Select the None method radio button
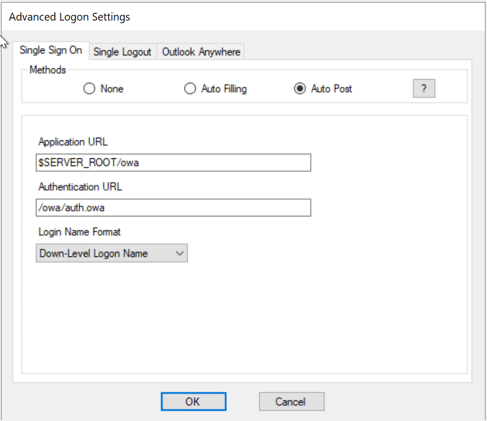Image resolution: width=487 pixels, height=421 pixels. 89,89
